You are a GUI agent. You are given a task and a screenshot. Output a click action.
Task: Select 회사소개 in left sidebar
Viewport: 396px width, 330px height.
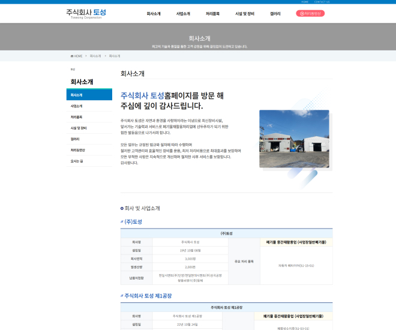(x=89, y=95)
